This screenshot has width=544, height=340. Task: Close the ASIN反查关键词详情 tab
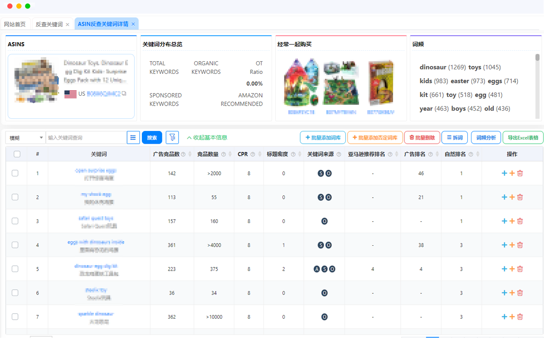click(133, 24)
